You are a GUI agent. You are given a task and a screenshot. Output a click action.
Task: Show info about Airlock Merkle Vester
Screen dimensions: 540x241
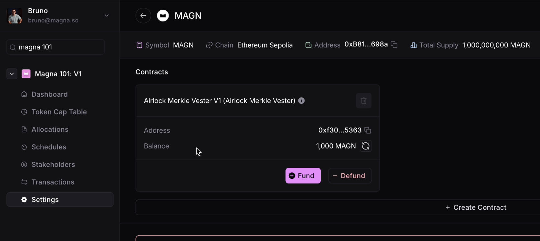point(301,101)
